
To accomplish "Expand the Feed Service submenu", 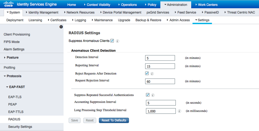I will tap(185, 12).
